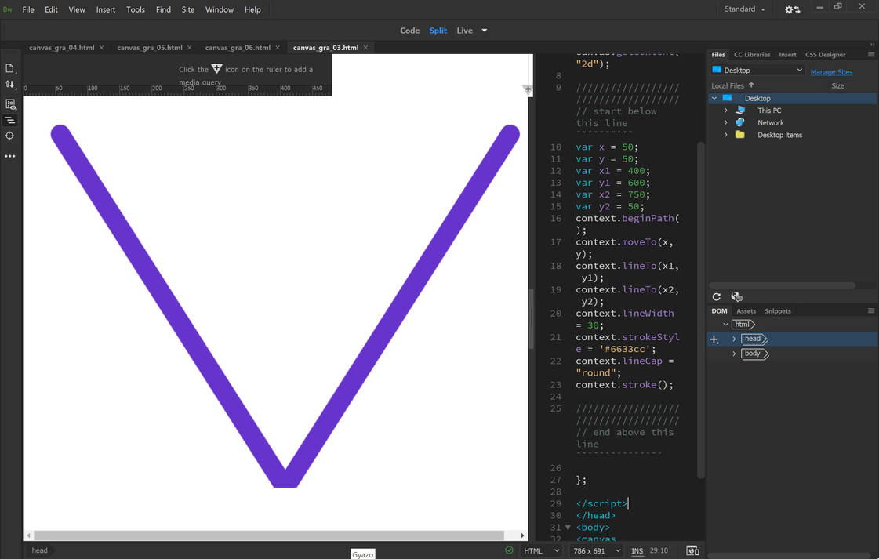Open the DOM panel options menu icon
This screenshot has height=559, width=879.
870,310
